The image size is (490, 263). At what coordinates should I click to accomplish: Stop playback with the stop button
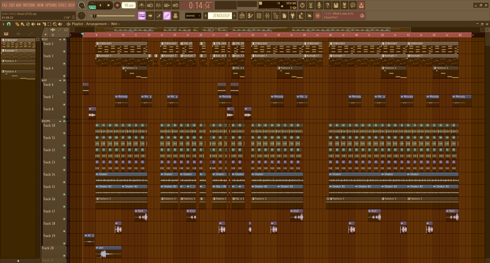tap(109, 5)
